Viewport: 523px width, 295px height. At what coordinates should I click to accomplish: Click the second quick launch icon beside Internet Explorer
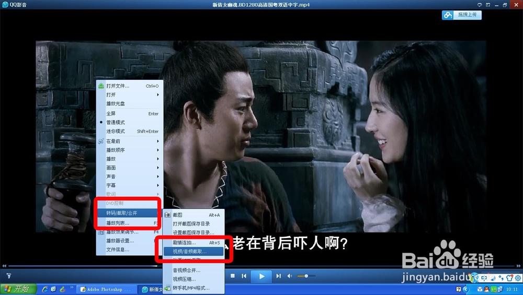(x=53, y=289)
